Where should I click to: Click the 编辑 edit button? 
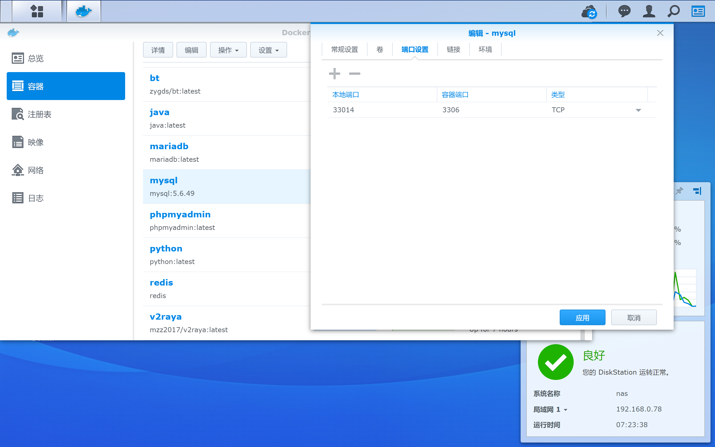(x=191, y=50)
